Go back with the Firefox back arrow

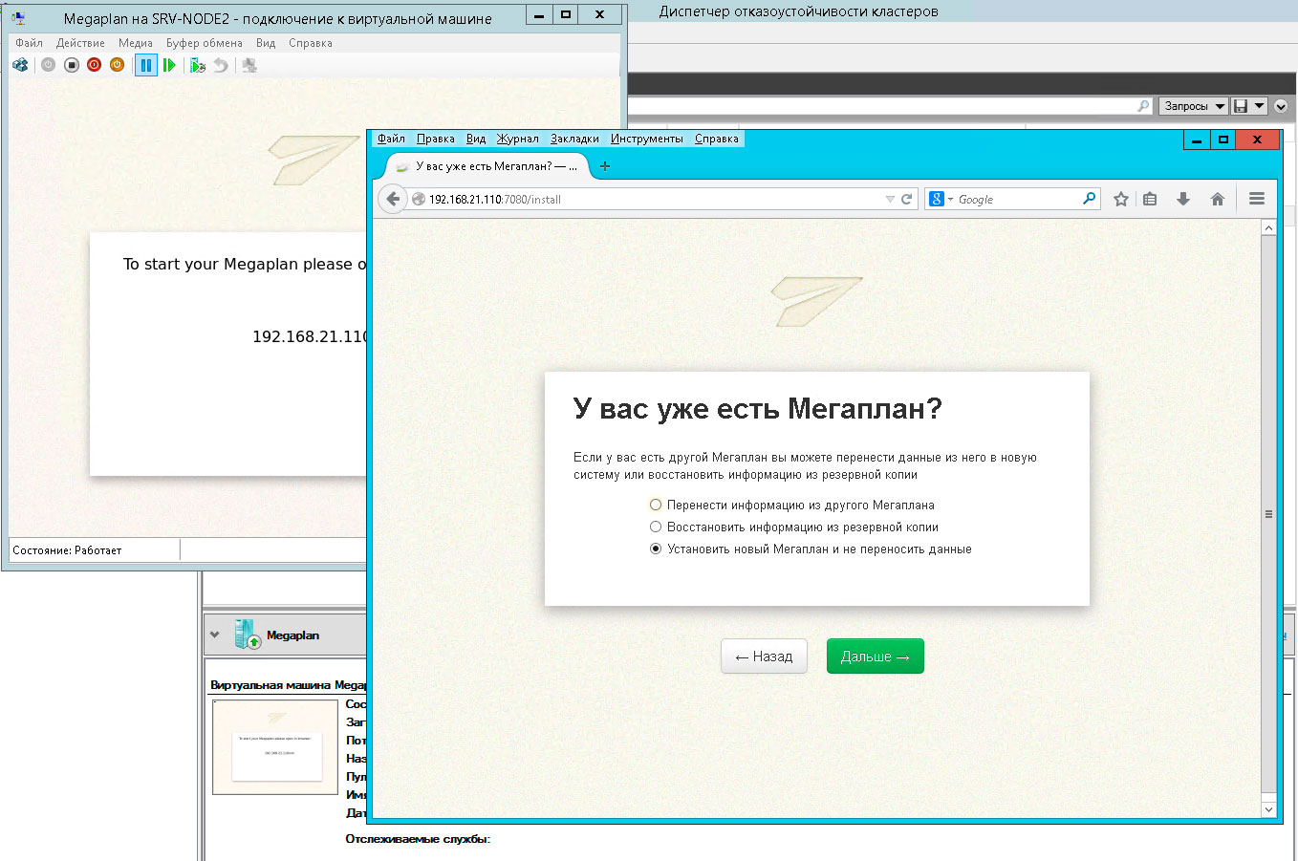pos(393,199)
